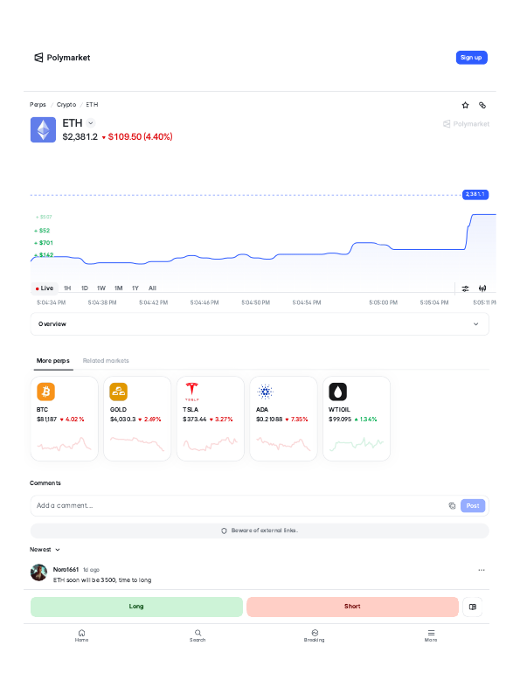520x673 pixels.
Task: Open the Perps breadcrumb link
Action: pos(38,105)
